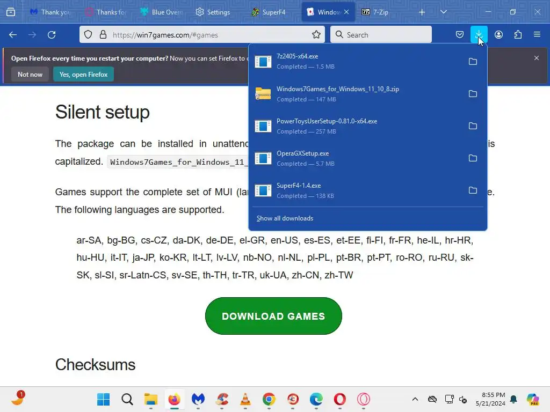Go back to previous page
The height and width of the screenshot is (412, 550).
(x=13, y=35)
